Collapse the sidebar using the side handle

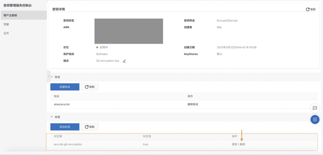(49, 76)
